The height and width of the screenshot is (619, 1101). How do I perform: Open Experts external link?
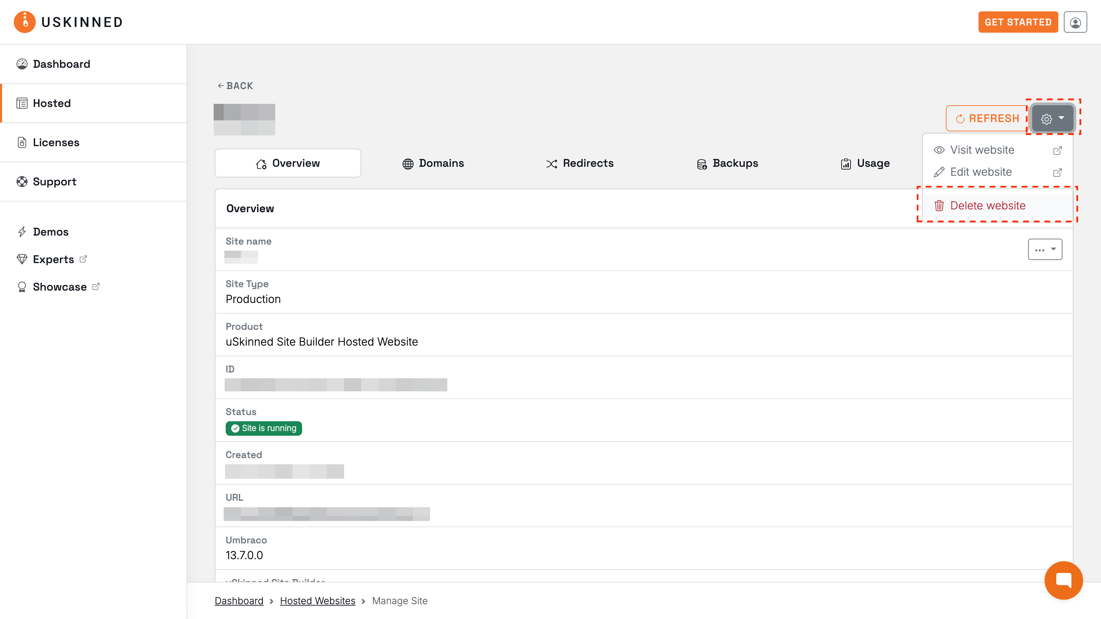[53, 259]
